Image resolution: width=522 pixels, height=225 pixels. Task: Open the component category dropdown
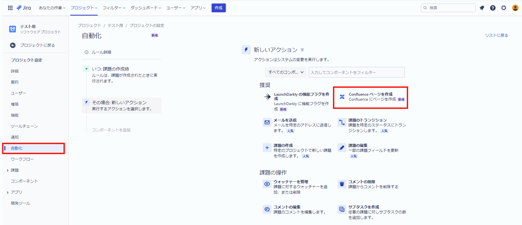click(x=286, y=72)
